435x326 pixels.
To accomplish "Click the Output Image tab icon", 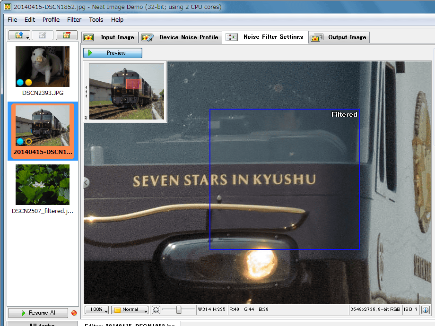I will point(317,37).
